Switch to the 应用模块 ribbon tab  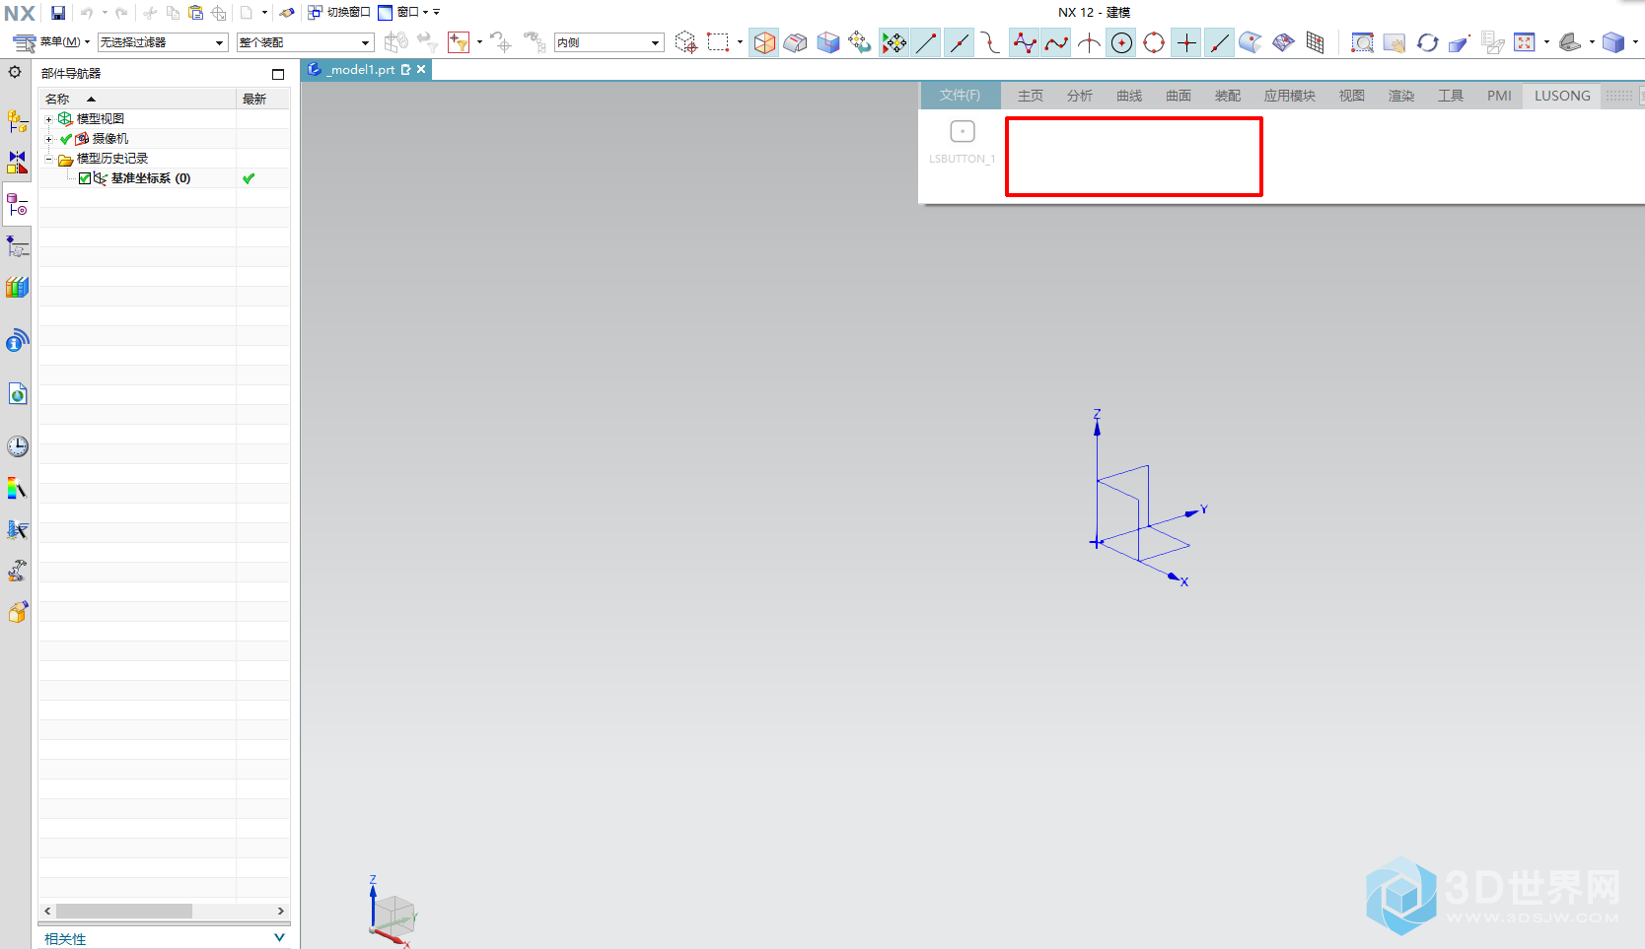point(1290,96)
